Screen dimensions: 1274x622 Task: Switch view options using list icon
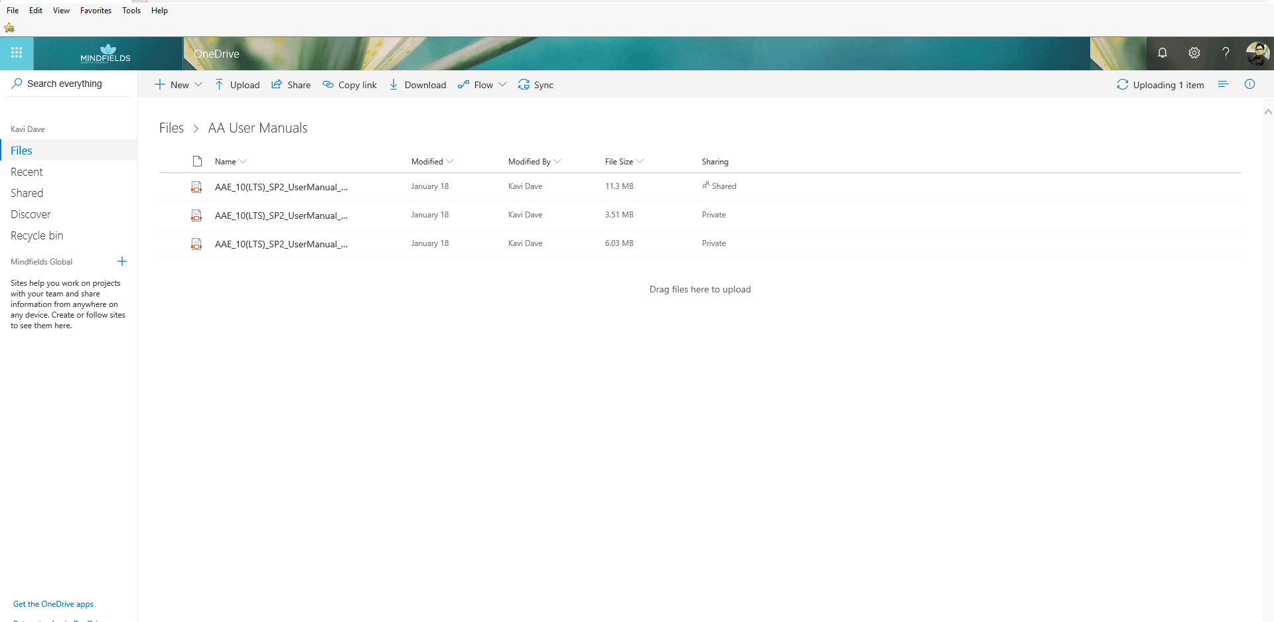pyautogui.click(x=1224, y=84)
